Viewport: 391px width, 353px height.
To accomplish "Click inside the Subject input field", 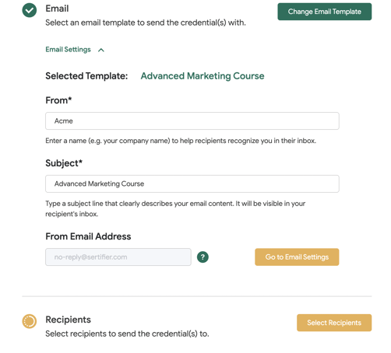I will pyautogui.click(x=192, y=183).
